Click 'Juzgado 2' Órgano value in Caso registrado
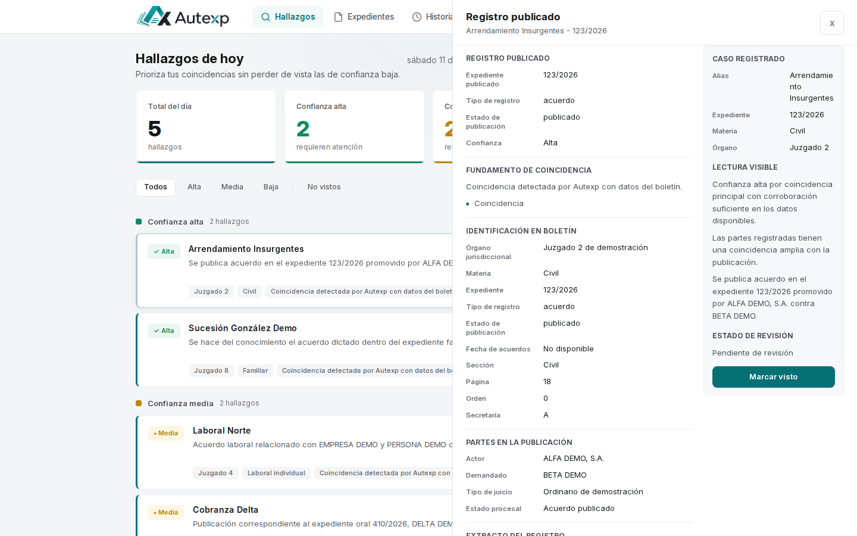The width and height of the screenshot is (857, 536). tap(809, 148)
